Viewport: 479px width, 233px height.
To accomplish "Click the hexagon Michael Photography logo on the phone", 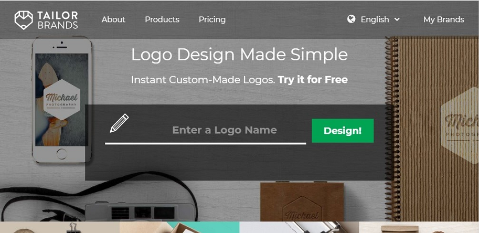I will coord(61,100).
